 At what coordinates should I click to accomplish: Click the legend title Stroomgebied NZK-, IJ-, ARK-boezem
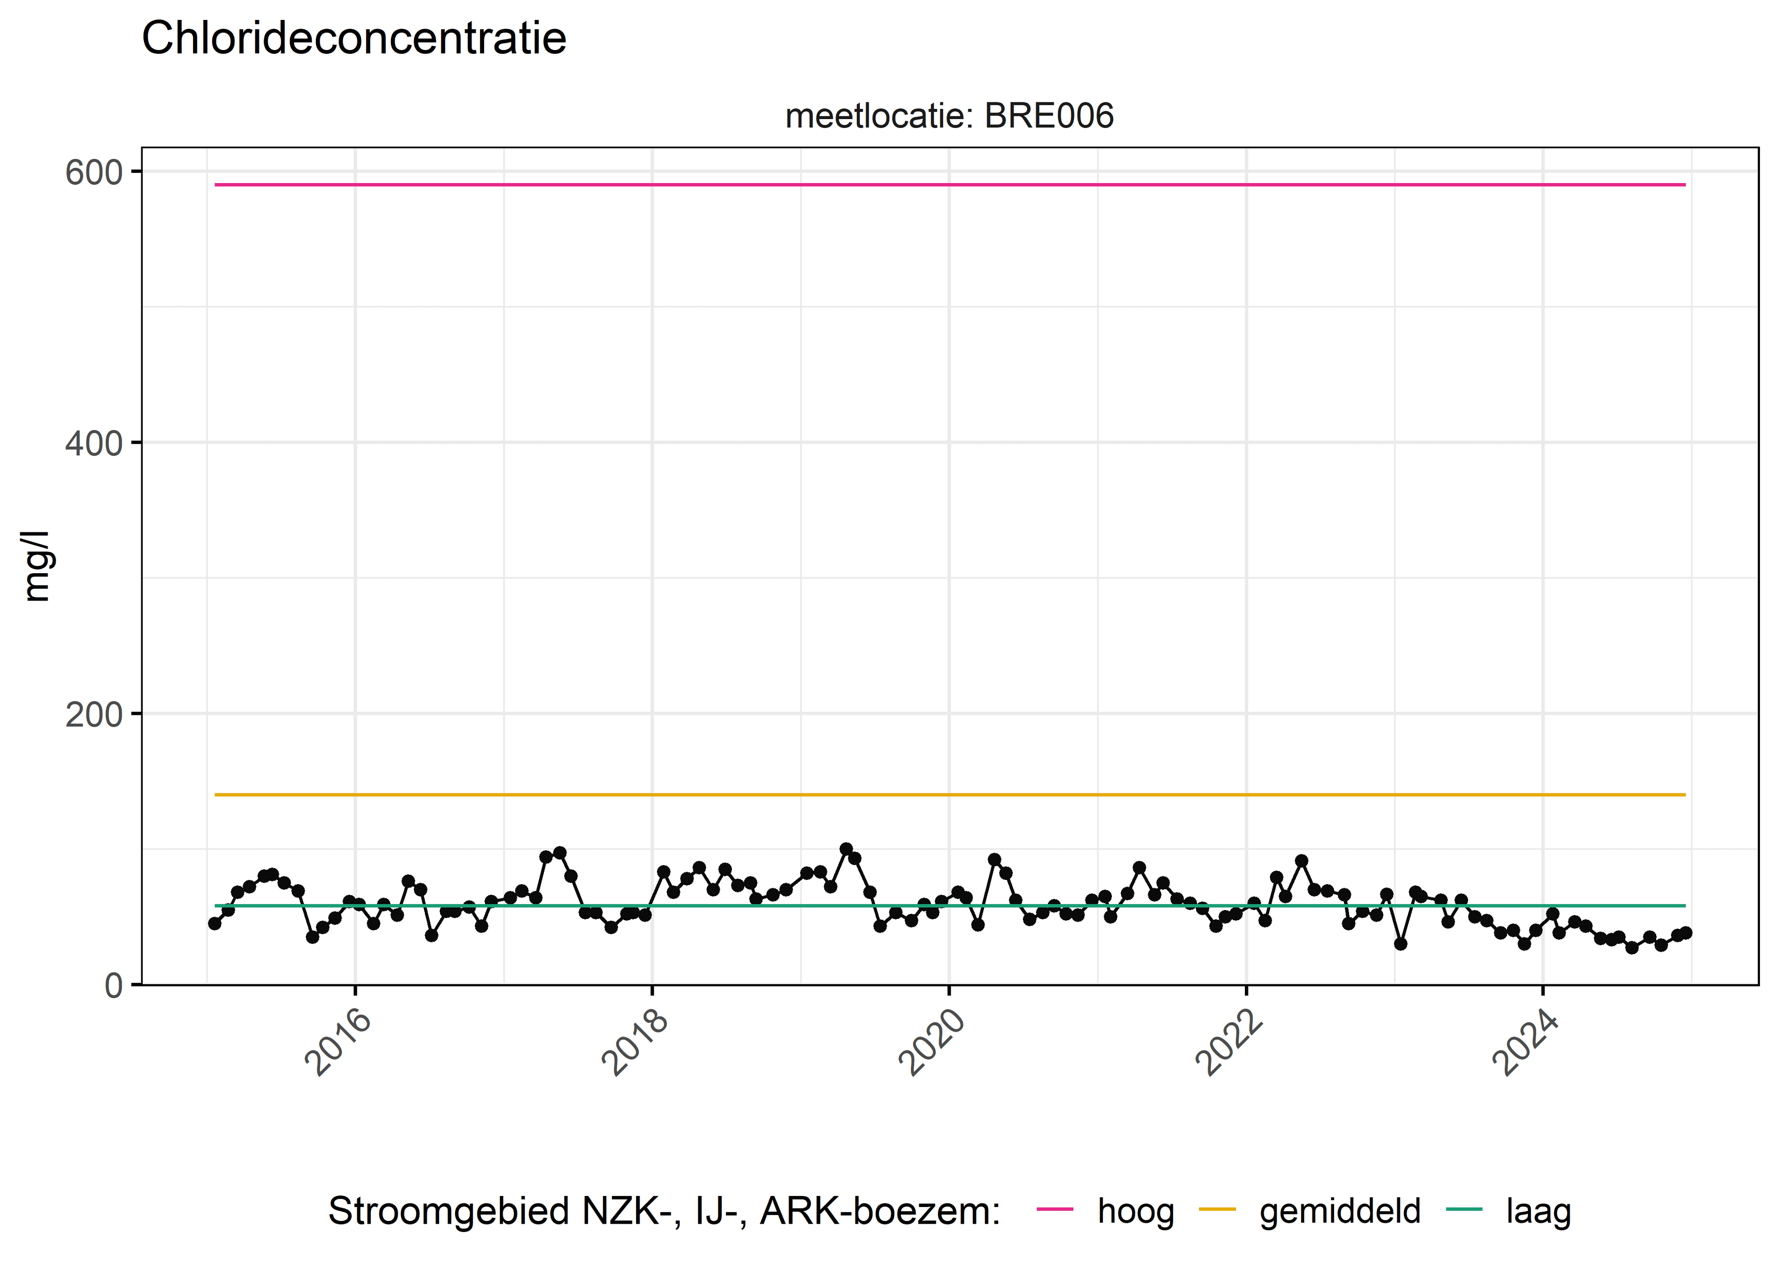(664, 1212)
